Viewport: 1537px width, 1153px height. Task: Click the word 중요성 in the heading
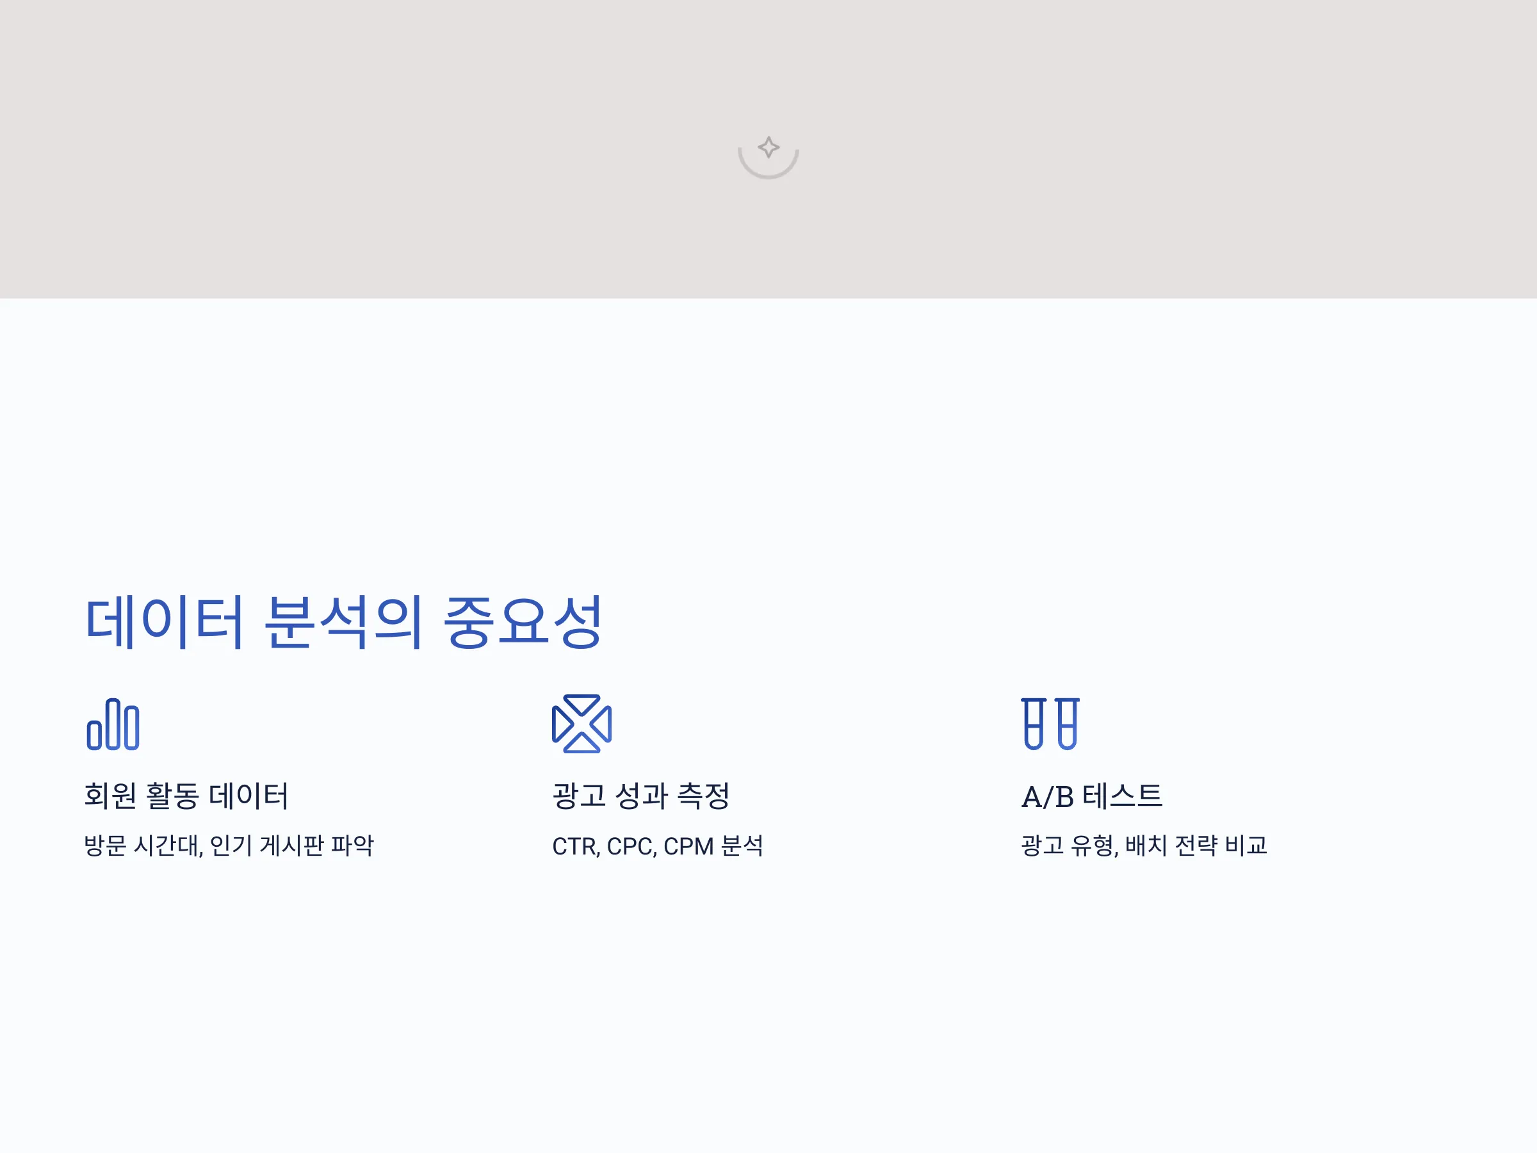pyautogui.click(x=523, y=622)
